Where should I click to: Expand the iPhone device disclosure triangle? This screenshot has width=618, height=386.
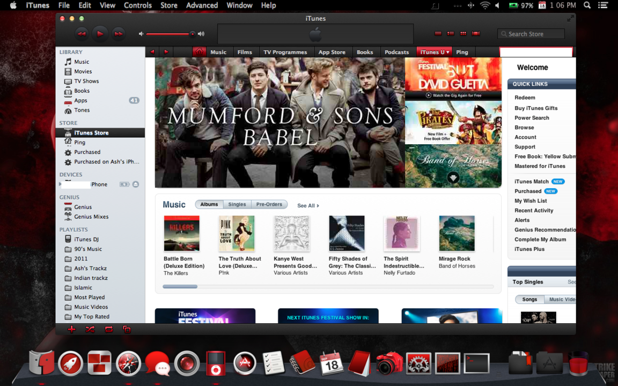(x=60, y=184)
